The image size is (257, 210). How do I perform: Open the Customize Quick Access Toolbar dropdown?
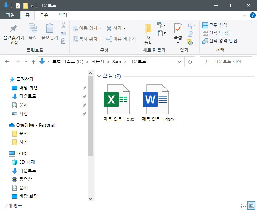pyautogui.click(x=32, y=6)
